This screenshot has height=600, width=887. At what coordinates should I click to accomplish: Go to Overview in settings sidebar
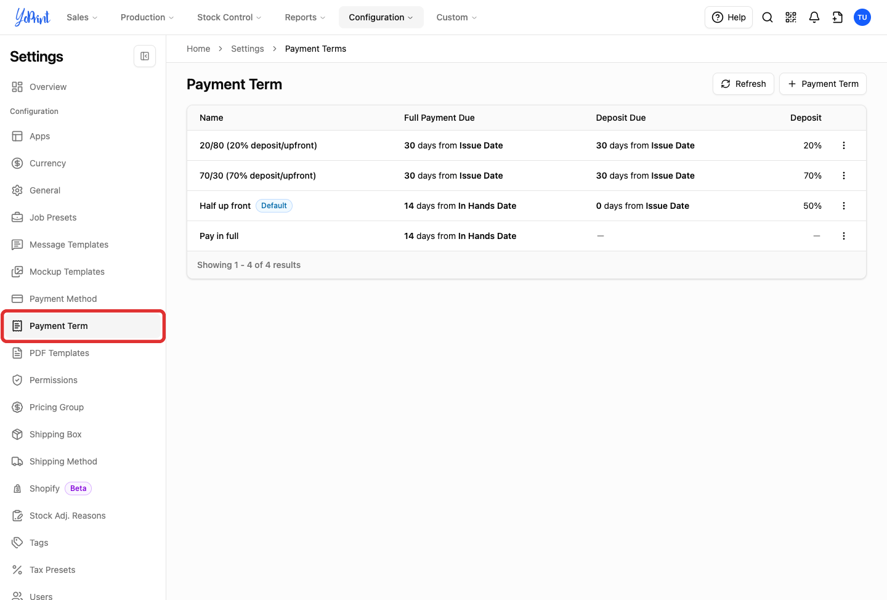pyautogui.click(x=83, y=87)
